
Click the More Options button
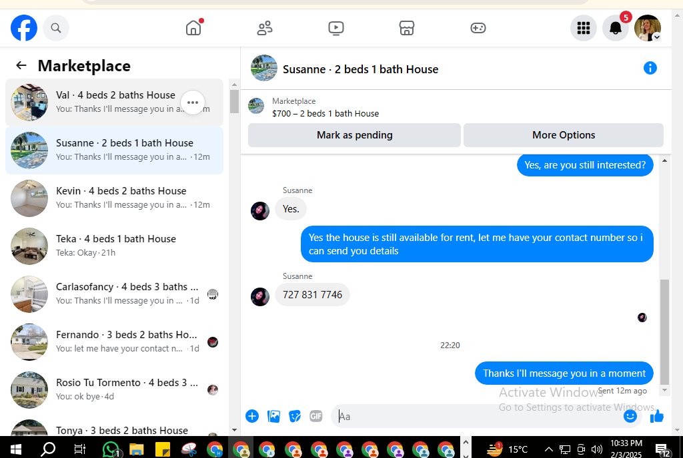[563, 135]
